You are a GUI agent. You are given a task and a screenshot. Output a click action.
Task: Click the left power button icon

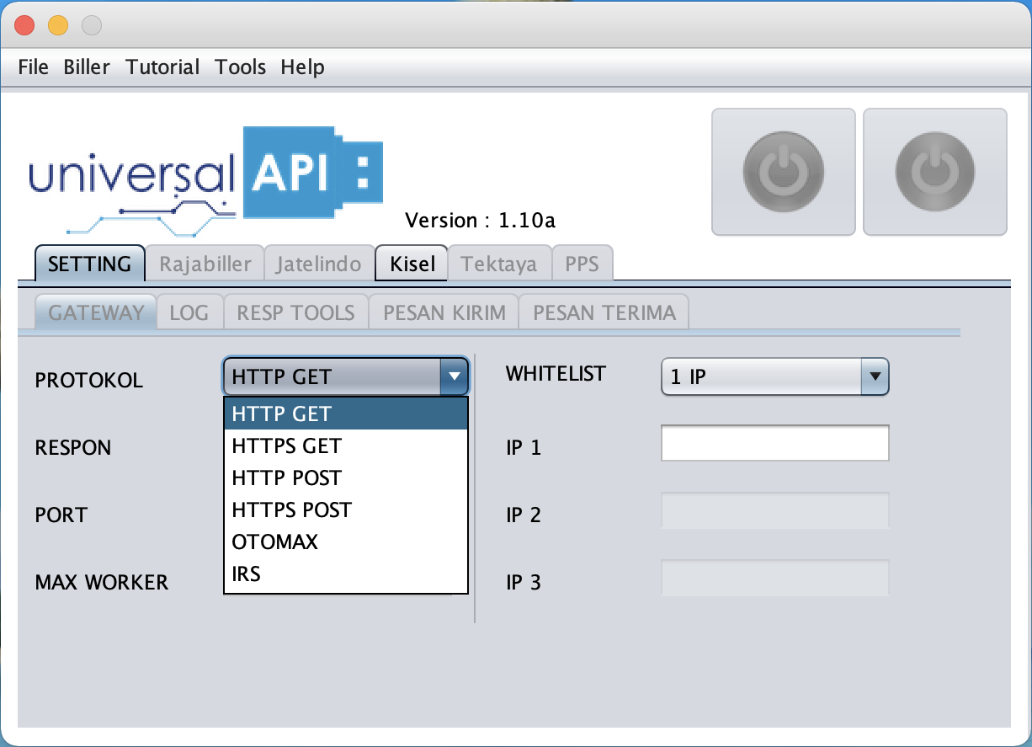(783, 172)
